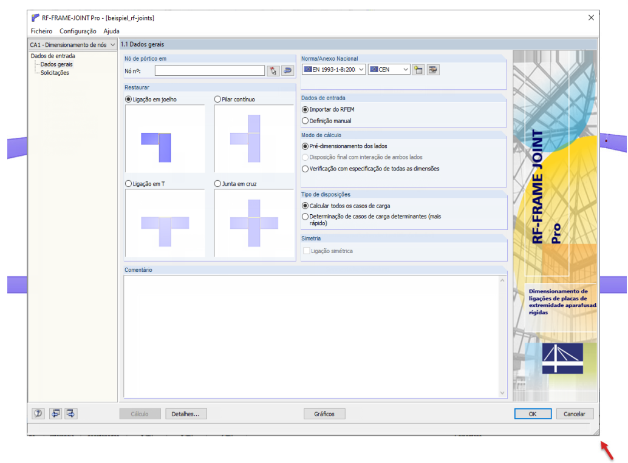628x463 pixels.
Task: Select Ligação em joelho radio button
Action: [128, 100]
